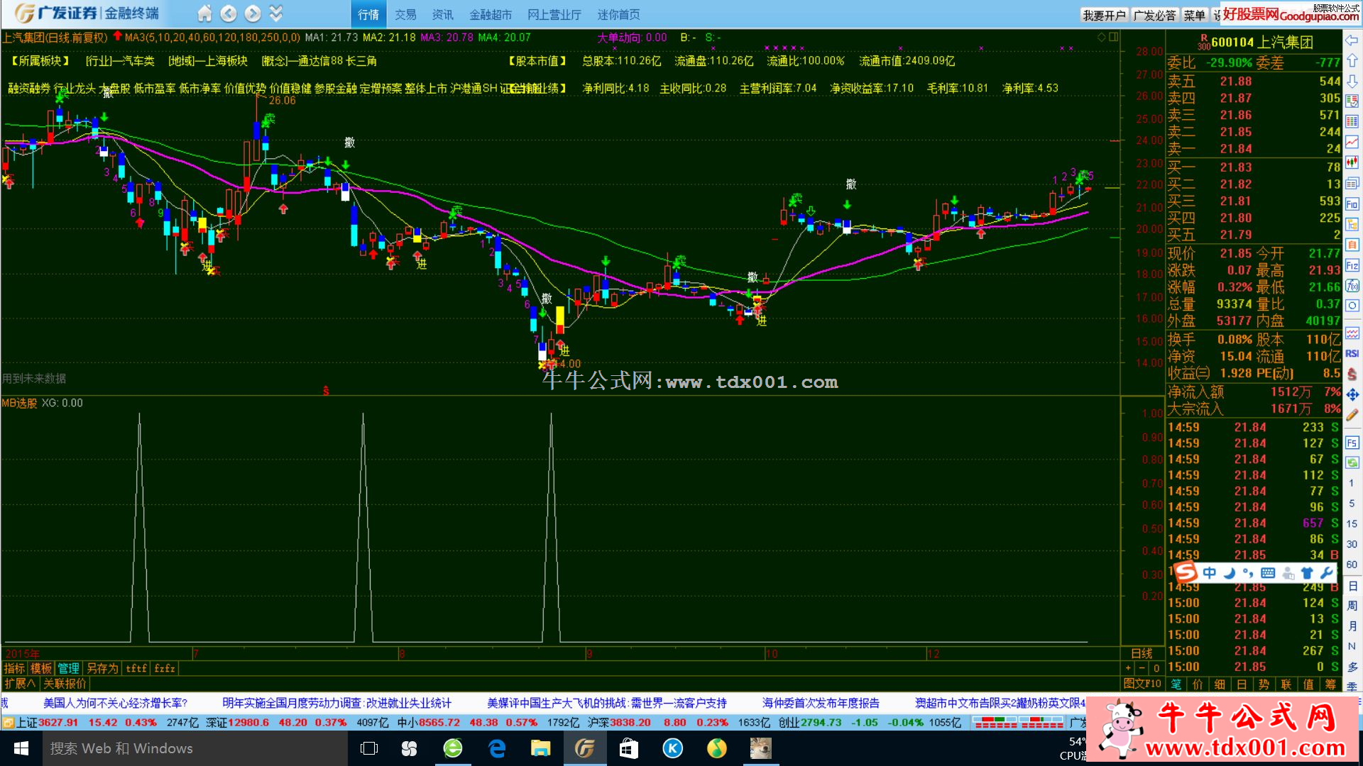The height and width of the screenshot is (766, 1363).
Task: Select the 日 daily period in right sidebar
Action: coord(1352,586)
